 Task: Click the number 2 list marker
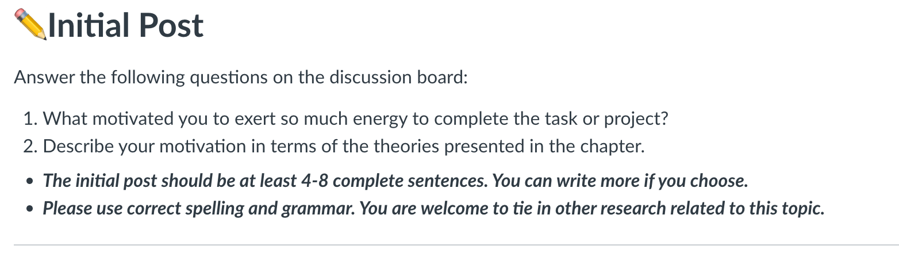[30, 147]
